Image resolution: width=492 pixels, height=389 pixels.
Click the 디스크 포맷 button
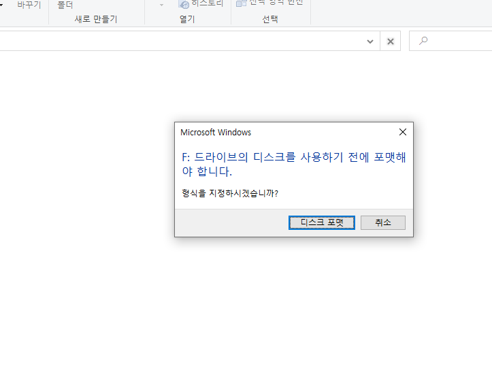point(322,222)
